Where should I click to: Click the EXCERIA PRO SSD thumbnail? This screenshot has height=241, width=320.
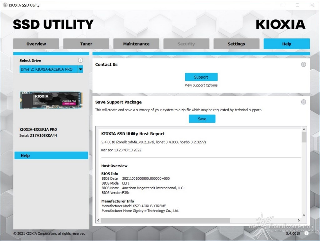click(x=51, y=100)
